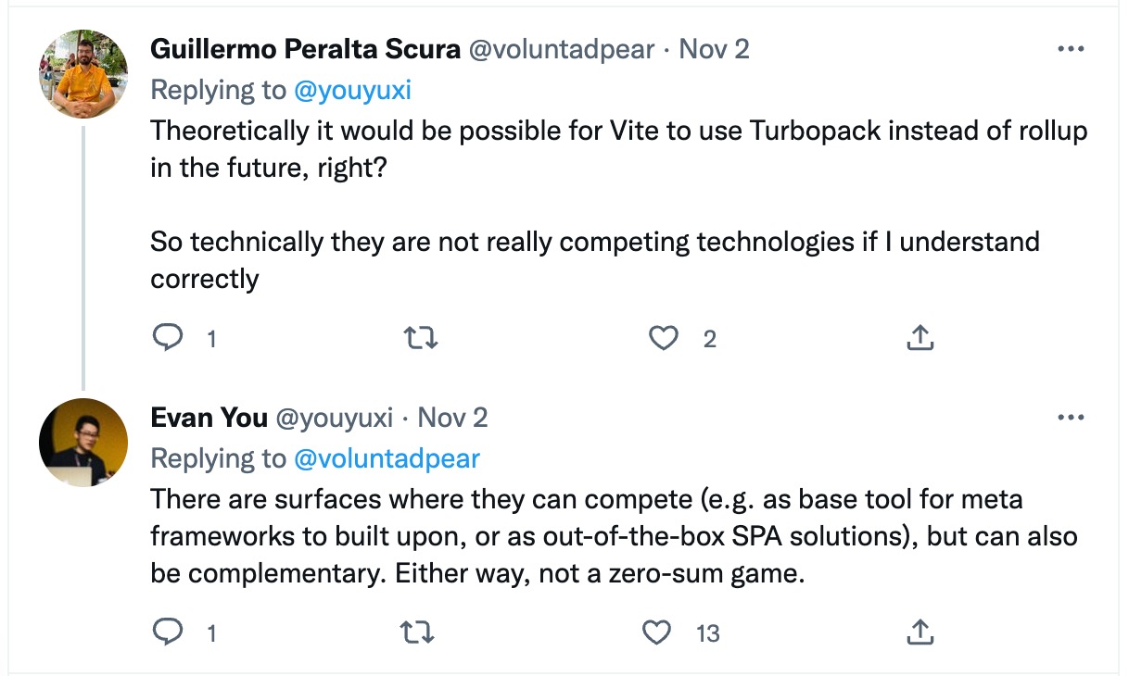
Task: Open more options on Guillermo's tweet
Action: click(1071, 48)
